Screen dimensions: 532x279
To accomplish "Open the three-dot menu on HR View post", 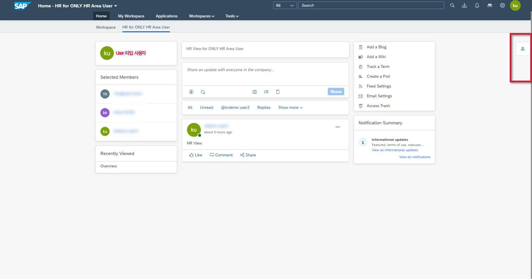I will 338,127.
